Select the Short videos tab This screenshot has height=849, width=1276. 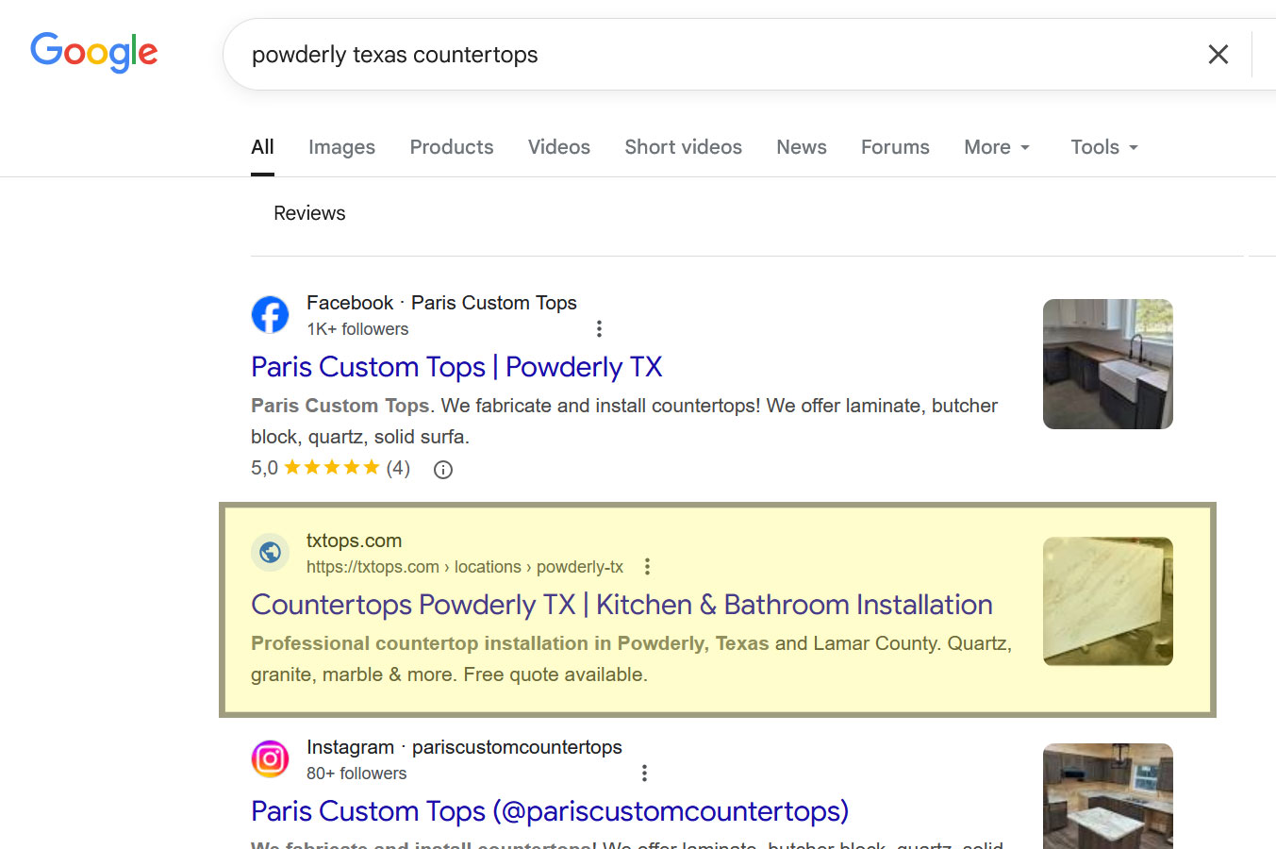click(683, 147)
